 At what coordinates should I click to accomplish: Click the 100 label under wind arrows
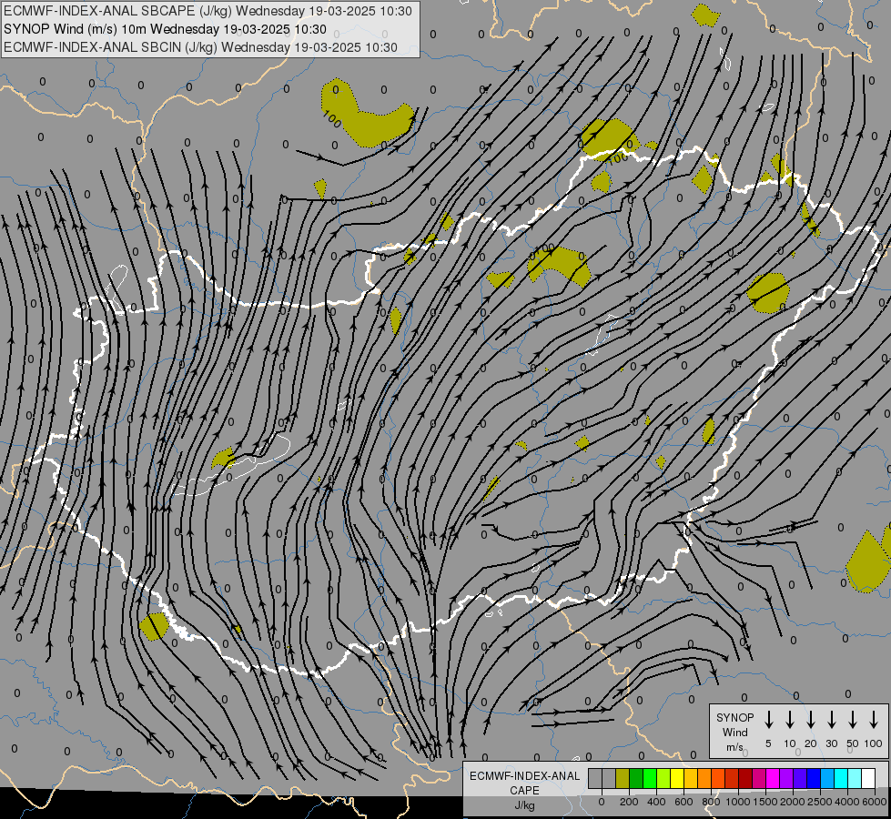(874, 743)
